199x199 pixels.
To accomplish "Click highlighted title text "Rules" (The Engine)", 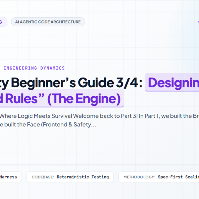I will click(x=63, y=99).
